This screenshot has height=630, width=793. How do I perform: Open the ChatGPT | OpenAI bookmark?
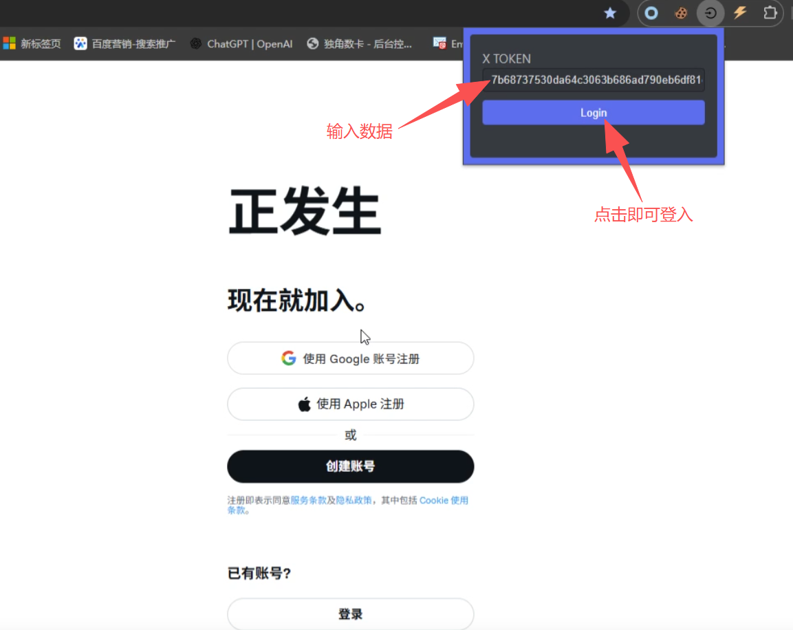[x=241, y=44]
